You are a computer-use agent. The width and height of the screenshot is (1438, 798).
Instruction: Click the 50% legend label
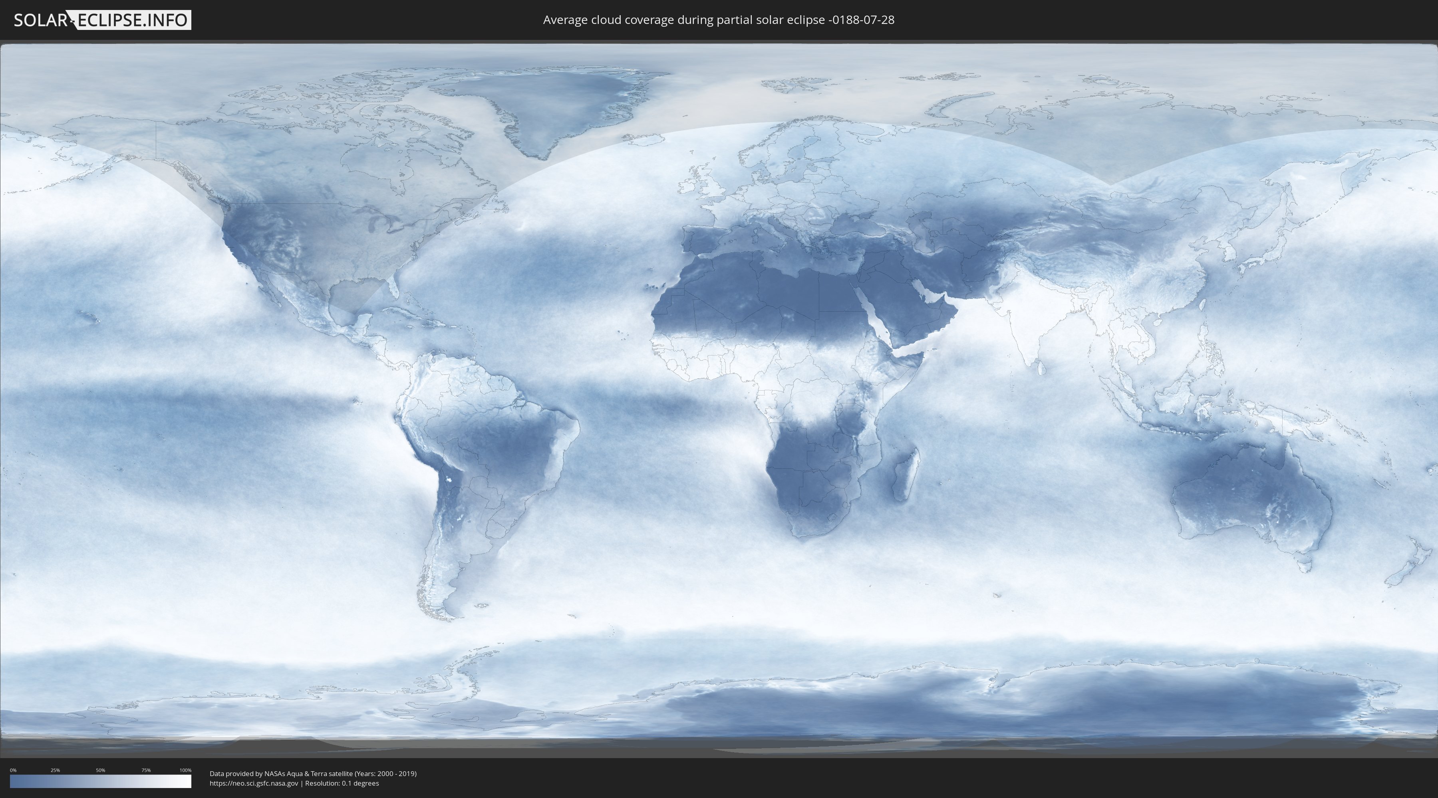[x=101, y=770]
